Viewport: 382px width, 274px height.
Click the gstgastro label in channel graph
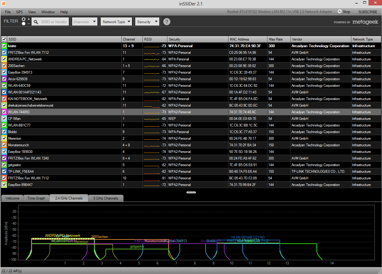(x=137, y=247)
